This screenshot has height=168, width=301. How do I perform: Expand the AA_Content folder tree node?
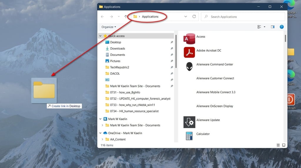[x=103, y=140]
